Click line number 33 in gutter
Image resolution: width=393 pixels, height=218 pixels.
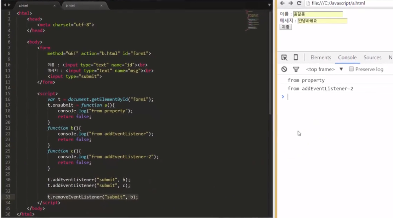pos(8,197)
